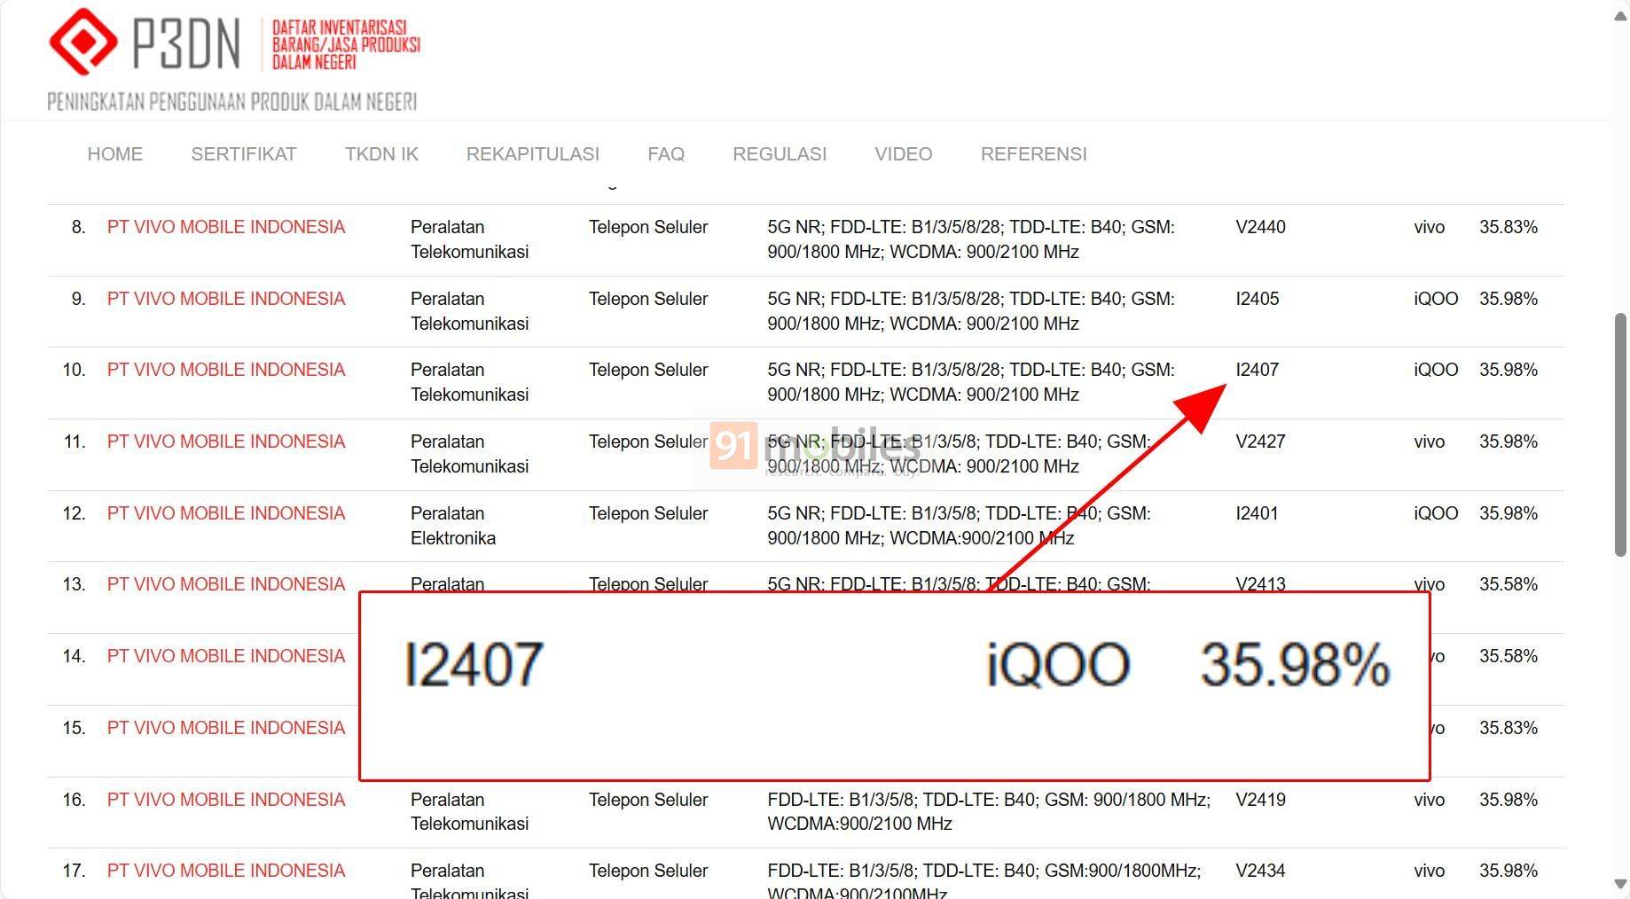Select model number V2434 in row 17
The image size is (1630, 899).
1260,871
